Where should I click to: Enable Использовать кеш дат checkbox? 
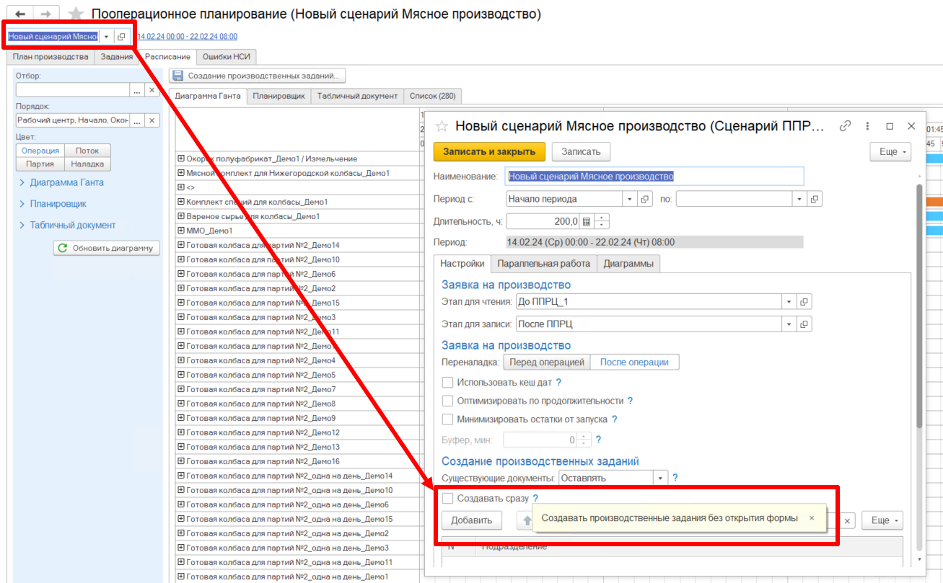pos(448,383)
